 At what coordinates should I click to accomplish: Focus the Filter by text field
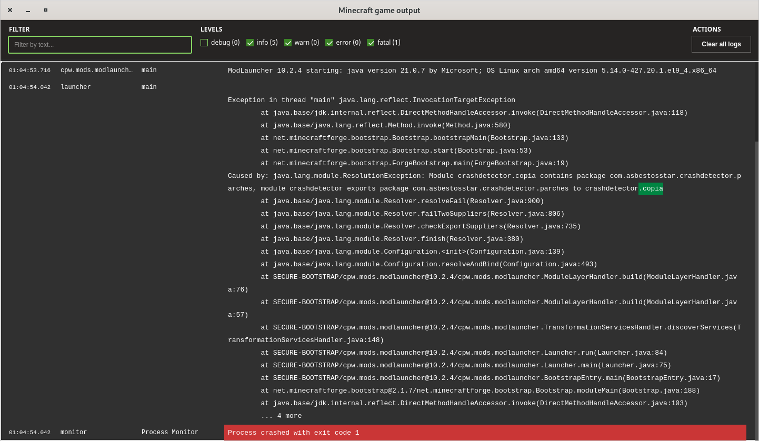pyautogui.click(x=100, y=45)
